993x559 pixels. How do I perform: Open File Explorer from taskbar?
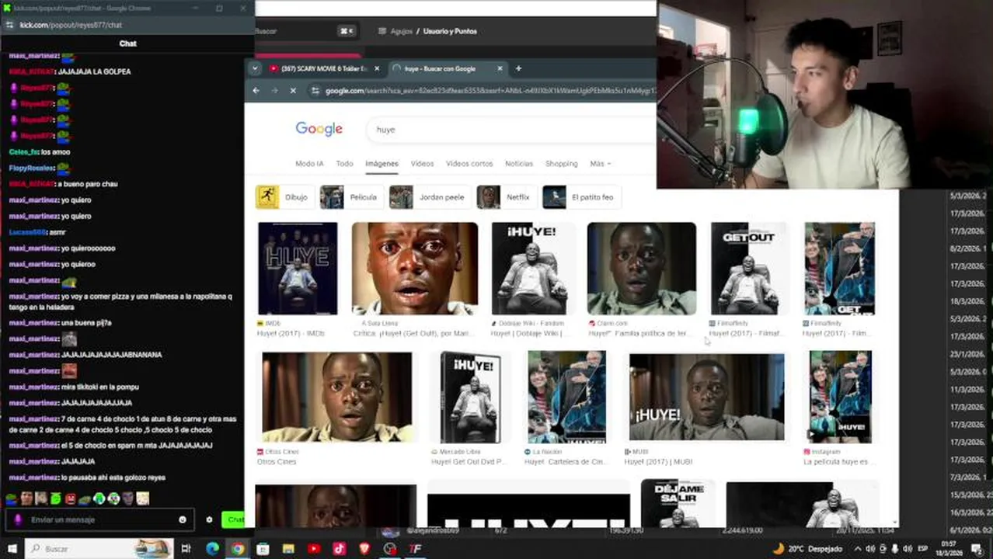(x=288, y=549)
